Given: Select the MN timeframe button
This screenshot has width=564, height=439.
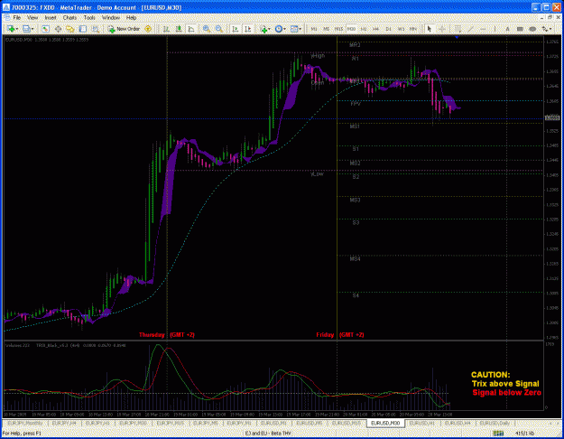Looking at the screenshot, I should coord(413,29).
